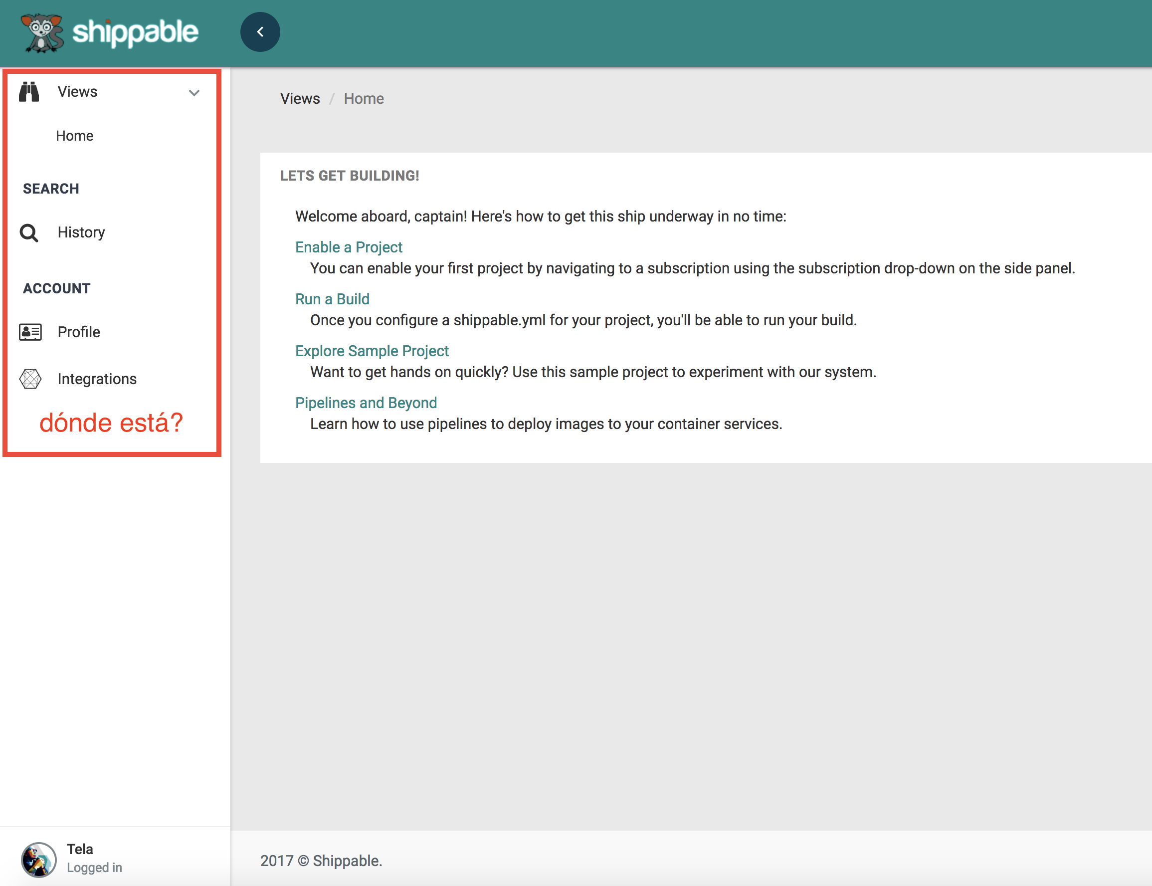
Task: Open the Run a Build link
Action: tap(332, 299)
